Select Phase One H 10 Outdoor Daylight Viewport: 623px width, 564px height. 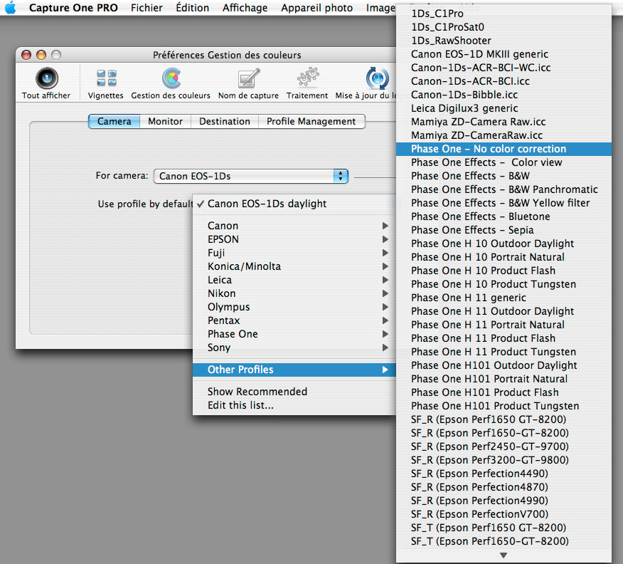click(x=504, y=244)
